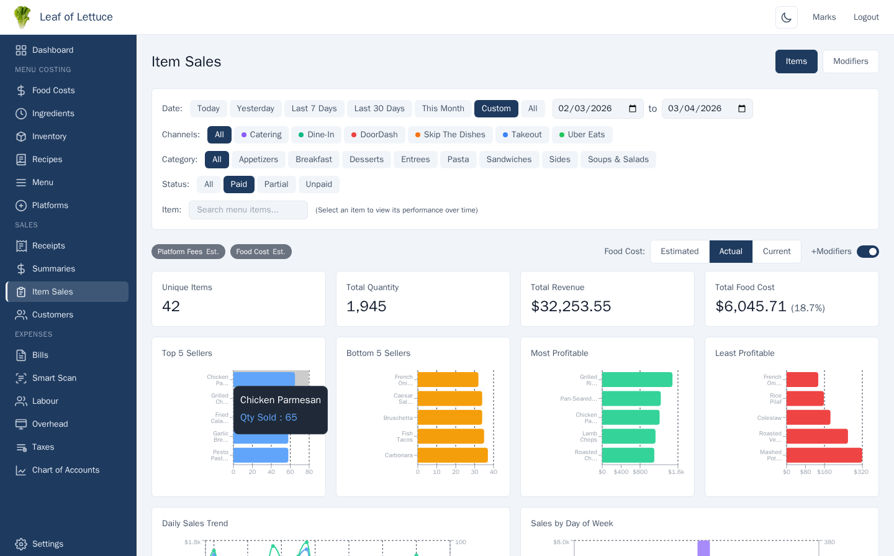The image size is (894, 556).
Task: Toggle dark mode moon icon
Action: (x=786, y=17)
